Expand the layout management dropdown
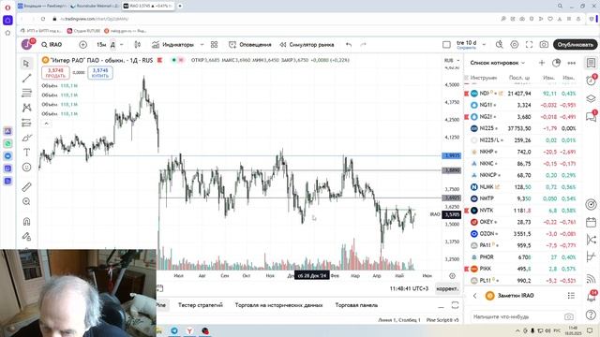Viewport: 600px width, 337px height. [x=484, y=45]
